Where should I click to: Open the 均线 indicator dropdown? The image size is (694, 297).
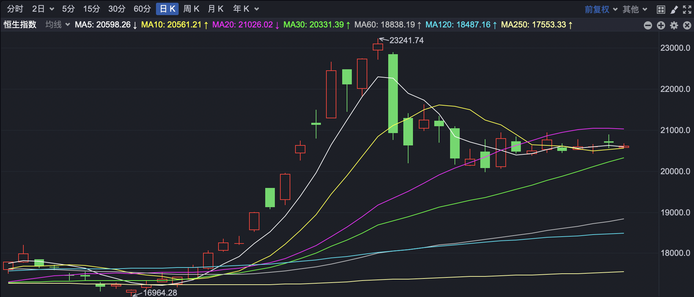click(58, 25)
